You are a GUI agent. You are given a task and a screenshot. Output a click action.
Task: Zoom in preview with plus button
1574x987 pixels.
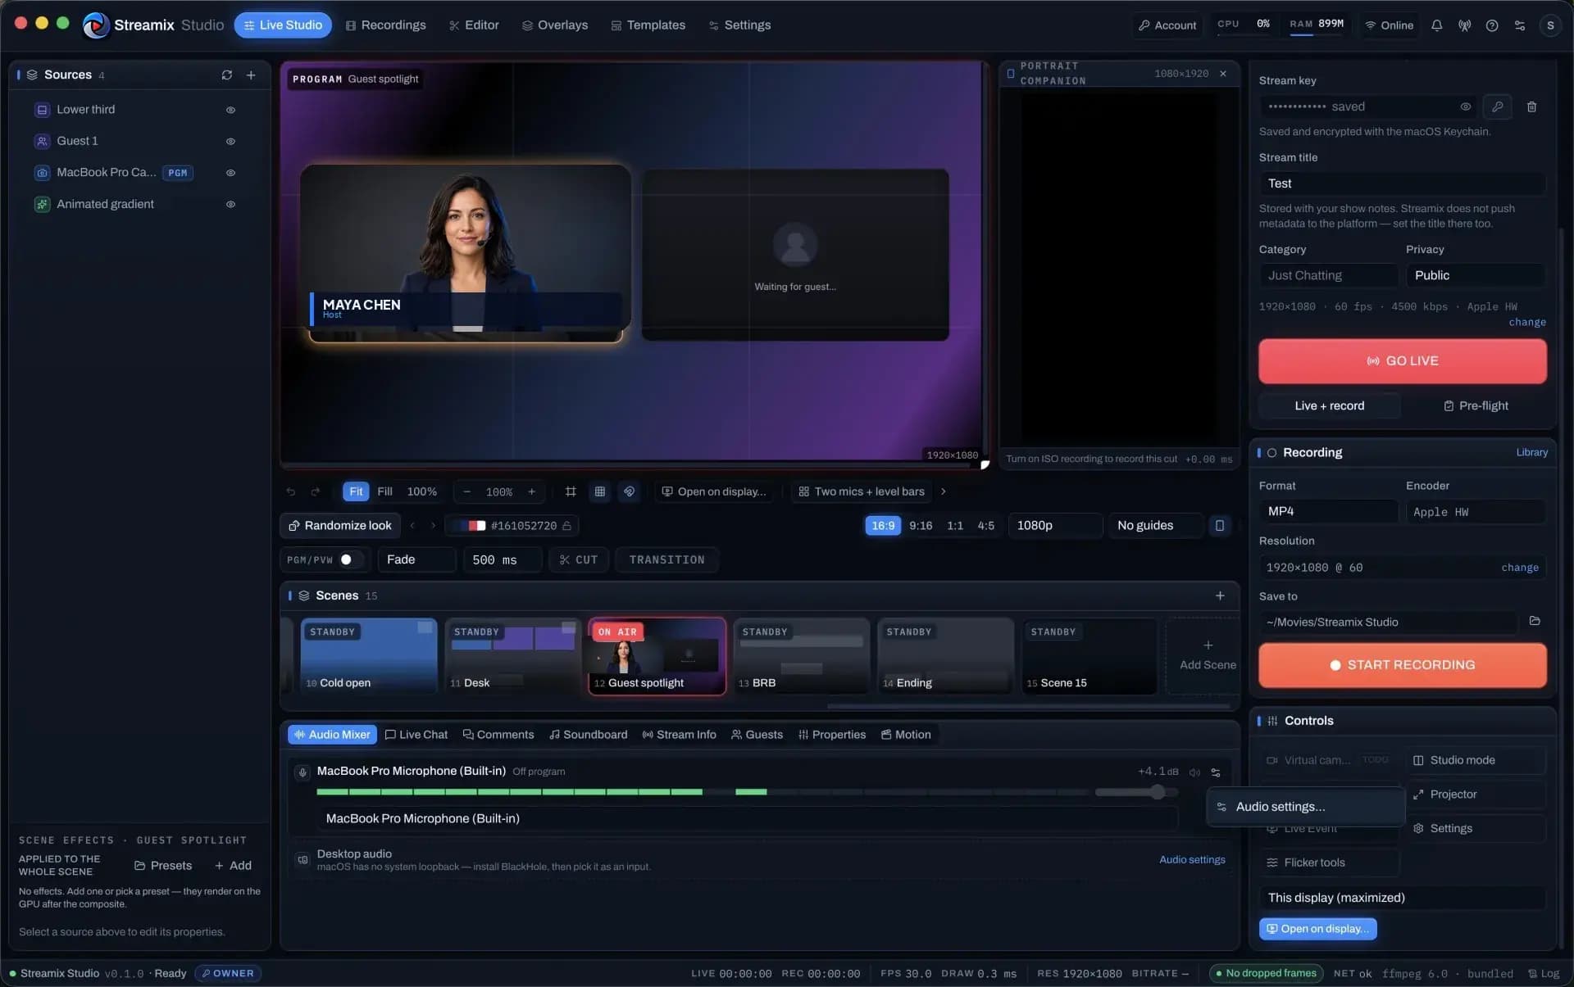click(x=531, y=491)
